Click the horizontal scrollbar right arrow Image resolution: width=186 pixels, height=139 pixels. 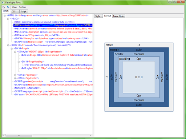point(91,135)
